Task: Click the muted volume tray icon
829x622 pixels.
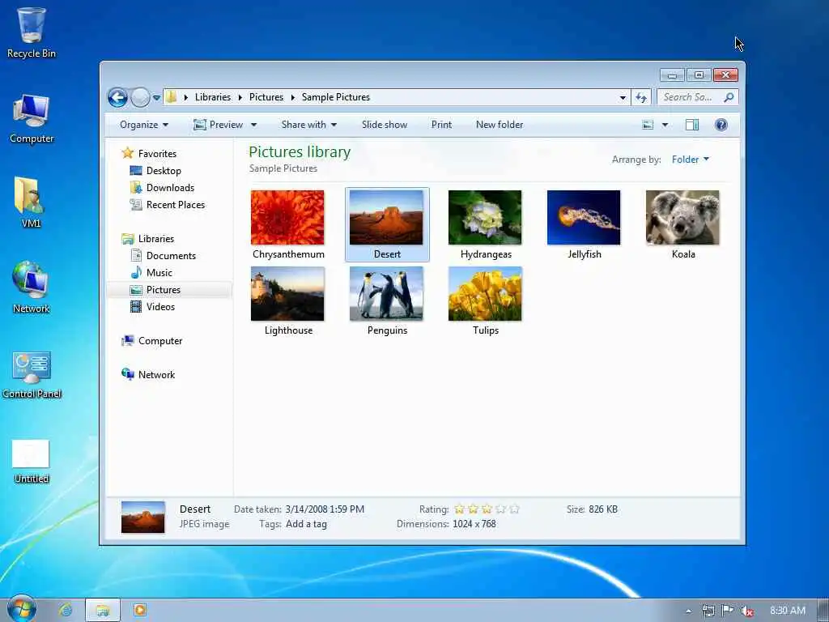Action: [x=747, y=611]
